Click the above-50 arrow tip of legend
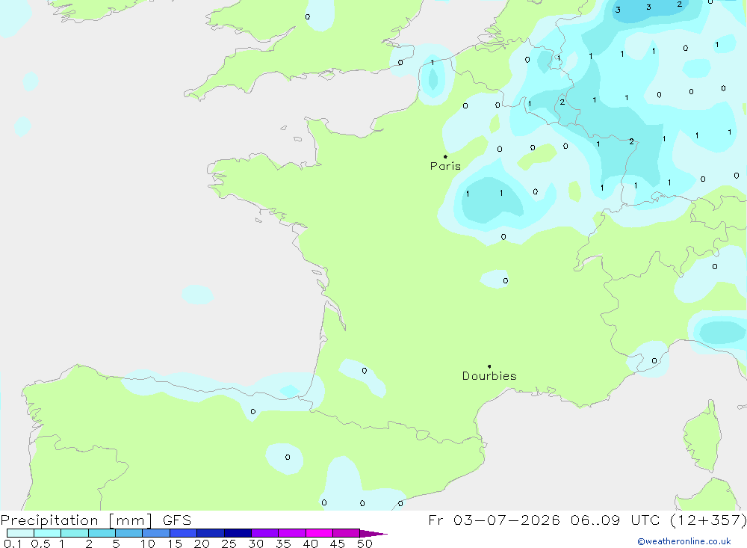The width and height of the screenshot is (747, 548). click(x=373, y=534)
